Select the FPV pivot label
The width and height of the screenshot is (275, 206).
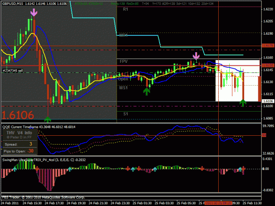(124, 61)
